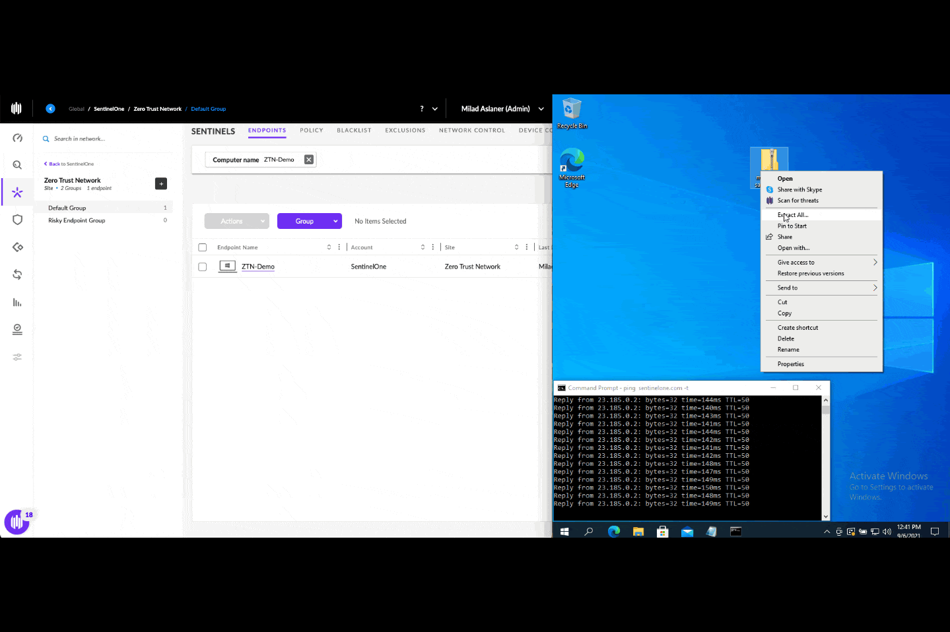Open Microsoft Edge from the Windows taskbar
This screenshot has height=632, width=950.
tap(613, 532)
